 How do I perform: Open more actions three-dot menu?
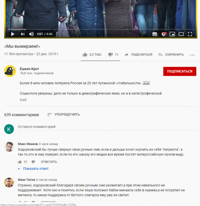coord(192,55)
